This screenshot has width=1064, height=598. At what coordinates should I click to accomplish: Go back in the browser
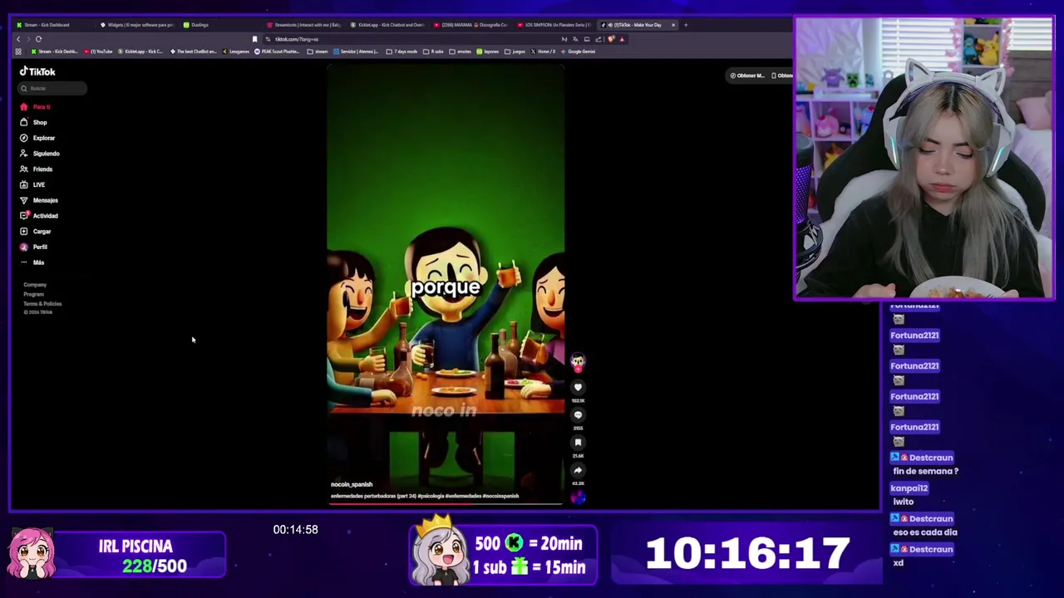[18, 39]
